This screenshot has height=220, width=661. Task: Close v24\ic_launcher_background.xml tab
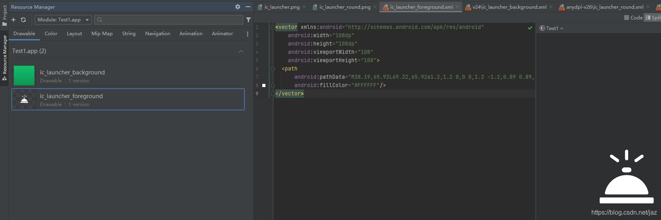(x=551, y=7)
